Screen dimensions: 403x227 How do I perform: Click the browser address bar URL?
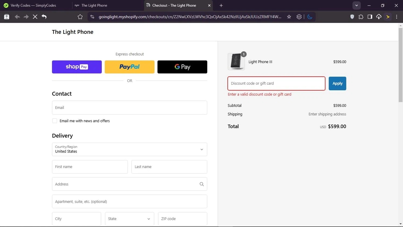click(x=190, y=17)
